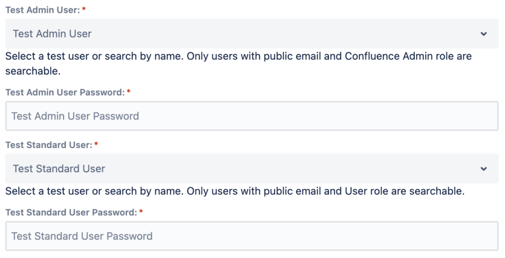505x258 pixels.
Task: Click the "Test Admin User Password:" field label
Action: (x=65, y=92)
